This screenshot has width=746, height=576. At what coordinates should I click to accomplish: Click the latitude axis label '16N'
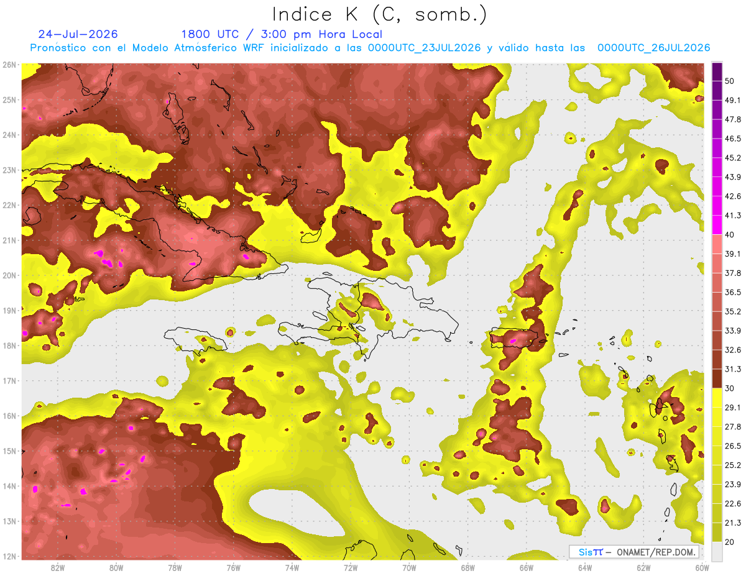[9, 416]
